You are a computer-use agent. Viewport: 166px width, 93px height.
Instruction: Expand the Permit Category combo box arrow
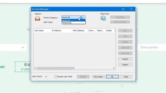pyautogui.click(x=84, y=17)
